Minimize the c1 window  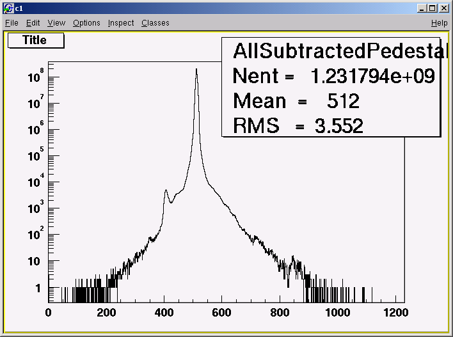pos(422,8)
